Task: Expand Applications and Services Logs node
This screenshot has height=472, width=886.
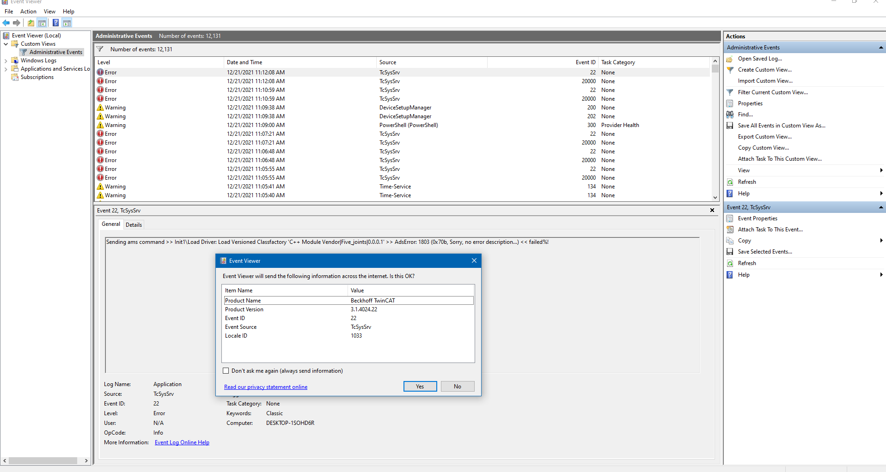Action: (6, 69)
